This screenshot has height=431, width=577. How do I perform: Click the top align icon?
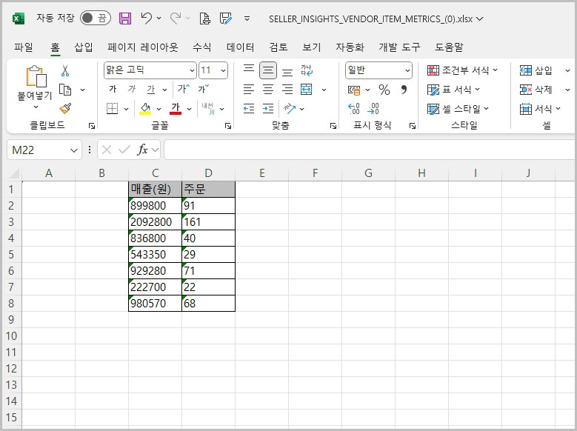[x=249, y=70]
